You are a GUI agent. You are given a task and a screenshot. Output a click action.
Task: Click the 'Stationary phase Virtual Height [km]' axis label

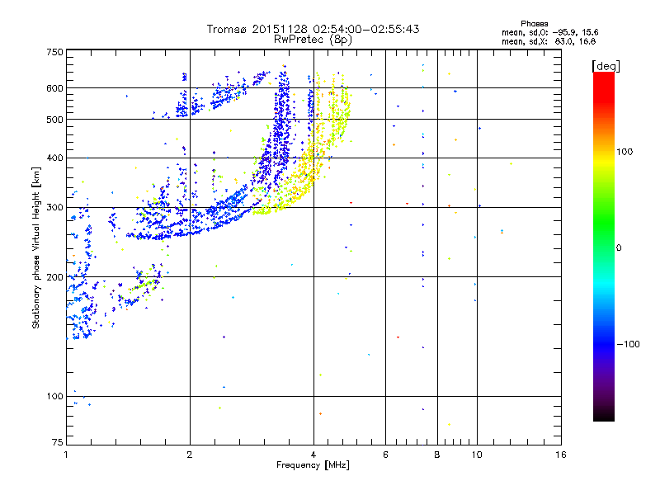pyautogui.click(x=36, y=247)
